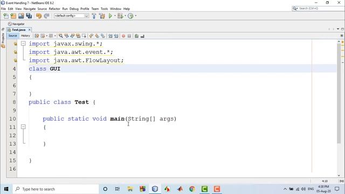Screen dimensions: 345x194
Task: Toggle Rectangular Selection mode
Action: point(84,36)
